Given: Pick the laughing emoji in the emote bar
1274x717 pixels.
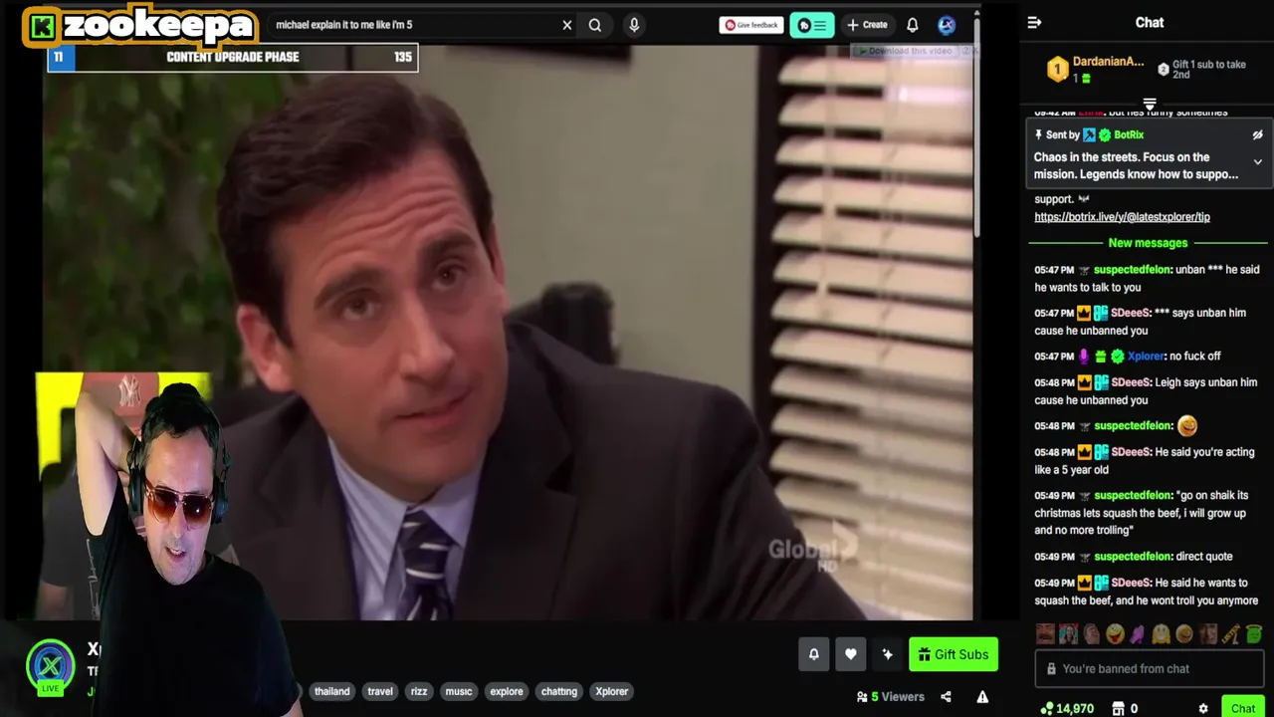Looking at the screenshot, I should (x=1115, y=633).
